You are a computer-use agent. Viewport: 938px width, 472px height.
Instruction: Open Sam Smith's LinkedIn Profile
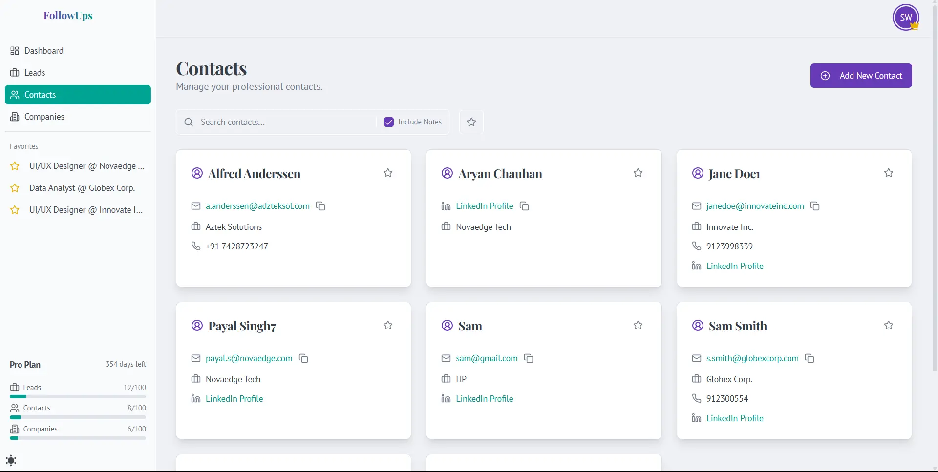coord(735,418)
